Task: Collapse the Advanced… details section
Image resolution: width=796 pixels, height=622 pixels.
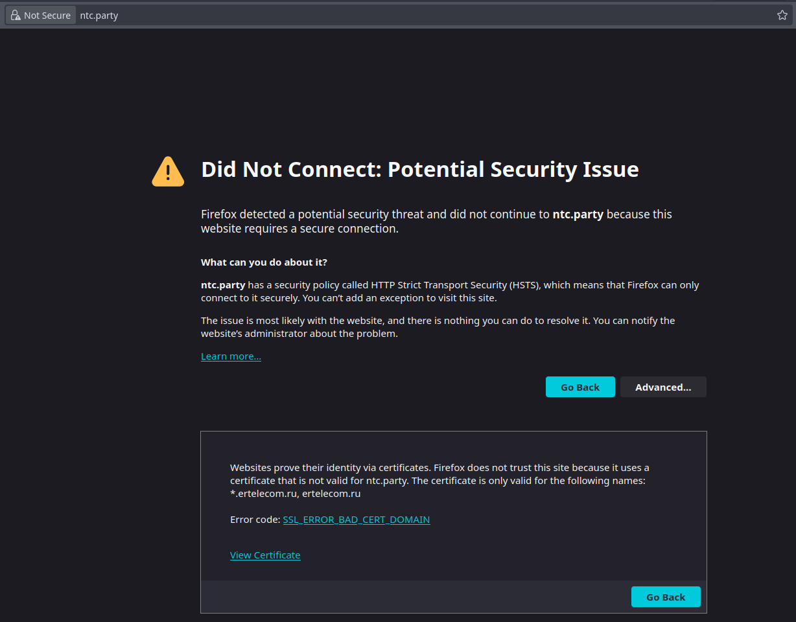Action: (662, 387)
